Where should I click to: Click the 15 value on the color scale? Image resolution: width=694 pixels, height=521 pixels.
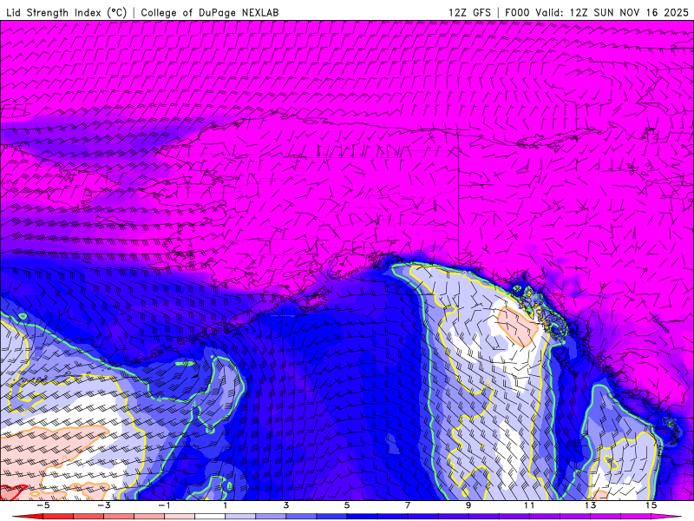[651, 505]
